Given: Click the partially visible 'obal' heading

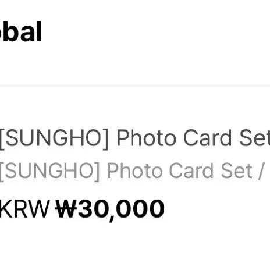Looking at the screenshot, I should coord(21,31).
